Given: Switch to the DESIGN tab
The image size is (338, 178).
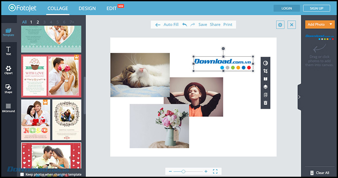Looking at the screenshot, I should pyautogui.click(x=87, y=8).
